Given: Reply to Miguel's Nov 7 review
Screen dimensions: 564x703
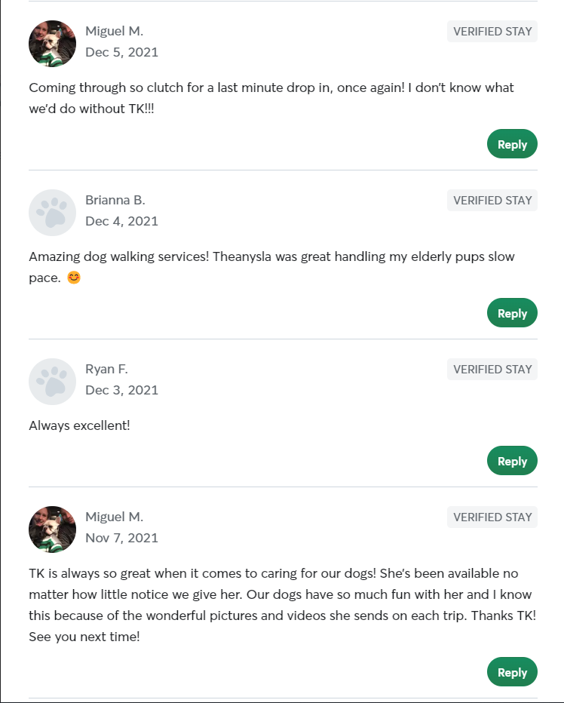Looking at the screenshot, I should tap(512, 671).
